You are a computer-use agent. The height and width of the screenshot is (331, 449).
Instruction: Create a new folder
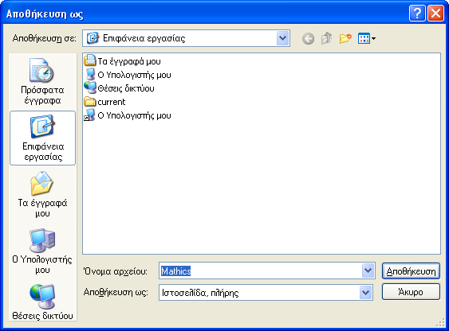click(x=345, y=38)
